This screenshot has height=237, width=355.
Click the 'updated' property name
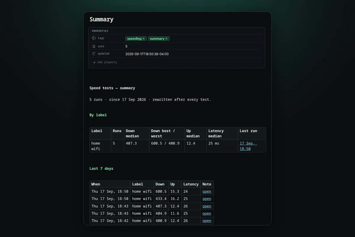[103, 54]
